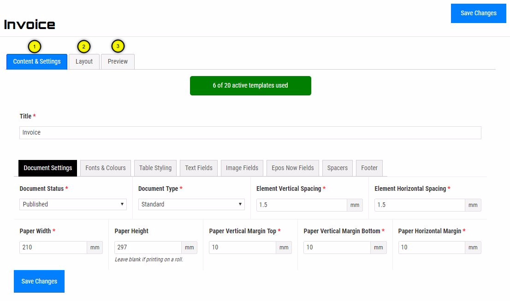Expand the Document Type dropdown
The width and height of the screenshot is (510, 301).
pos(191,204)
